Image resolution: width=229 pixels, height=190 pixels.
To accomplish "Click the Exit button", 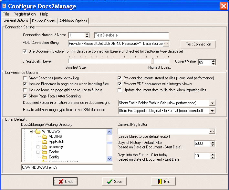I will point(163,182).
